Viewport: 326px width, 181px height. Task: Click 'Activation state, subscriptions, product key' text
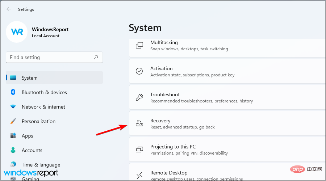[x=192, y=75]
